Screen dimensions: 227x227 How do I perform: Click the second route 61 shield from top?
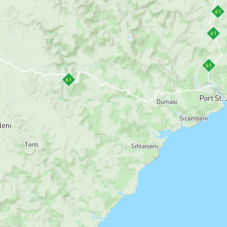[x=213, y=33]
